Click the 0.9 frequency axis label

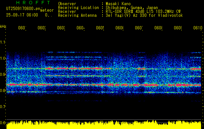pos(3,74)
